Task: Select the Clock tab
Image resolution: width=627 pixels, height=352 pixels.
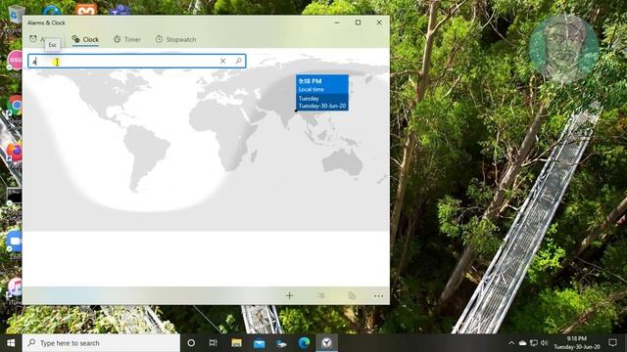Action: point(85,39)
